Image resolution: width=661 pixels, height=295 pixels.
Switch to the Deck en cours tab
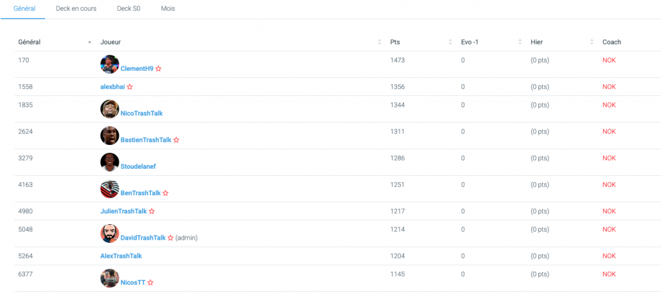[76, 9]
